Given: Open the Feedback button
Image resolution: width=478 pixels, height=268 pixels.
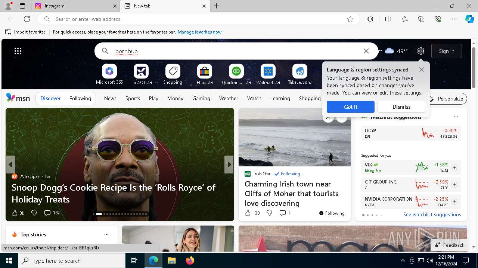Looking at the screenshot, I should (450, 245).
